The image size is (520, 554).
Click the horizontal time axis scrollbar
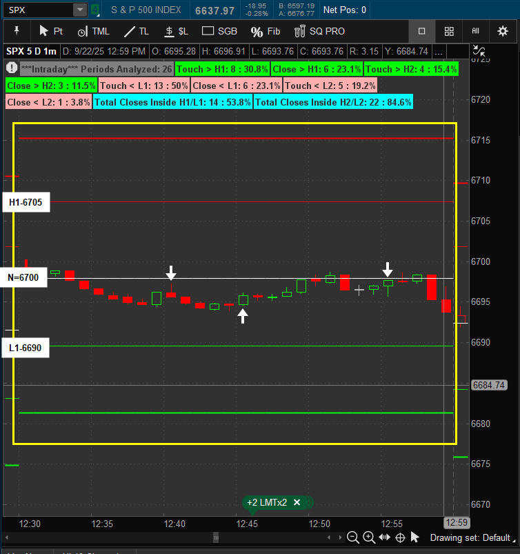(217, 537)
